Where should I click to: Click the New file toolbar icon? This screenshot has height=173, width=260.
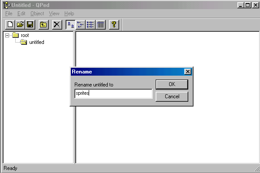10,24
